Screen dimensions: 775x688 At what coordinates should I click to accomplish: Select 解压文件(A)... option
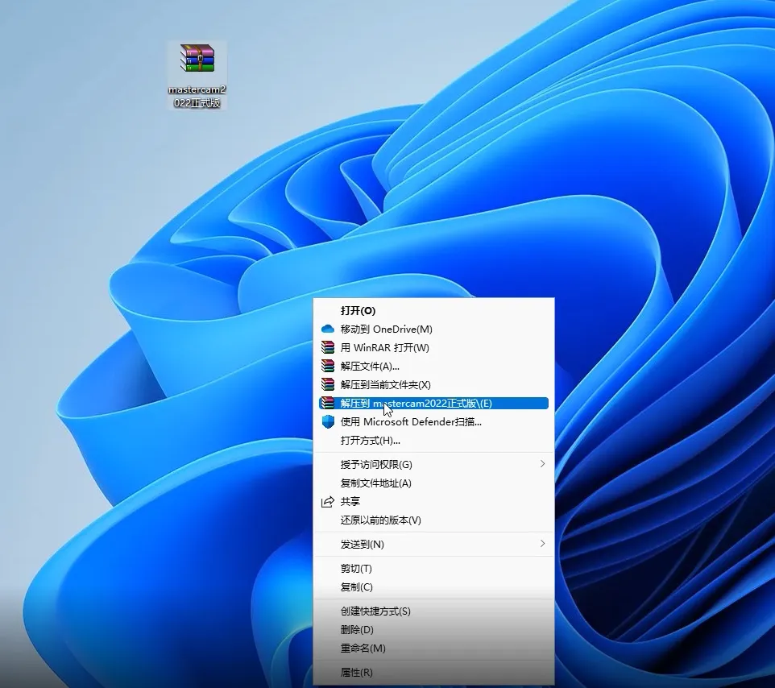click(433, 367)
